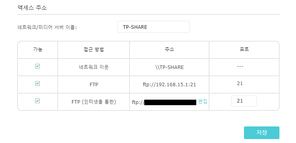
Task: Uncheck the 네트워크 이웃 enable checkbox
Action: (x=37, y=66)
